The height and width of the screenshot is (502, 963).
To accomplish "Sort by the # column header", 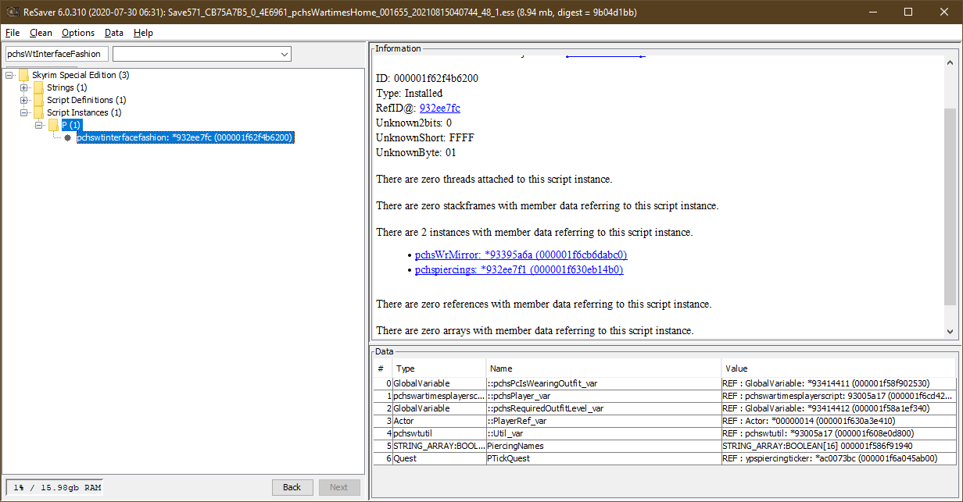I will pos(383,368).
